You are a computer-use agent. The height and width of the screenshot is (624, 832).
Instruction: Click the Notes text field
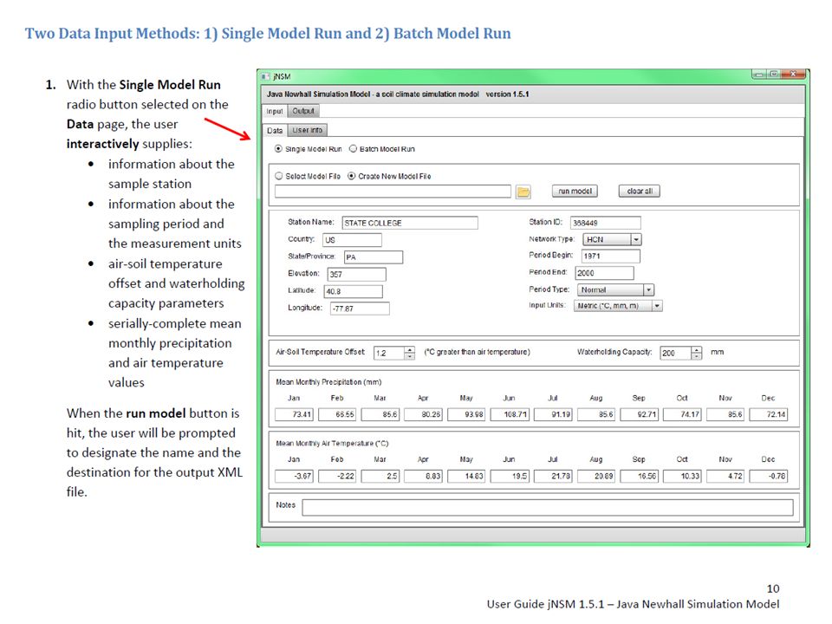(548, 507)
